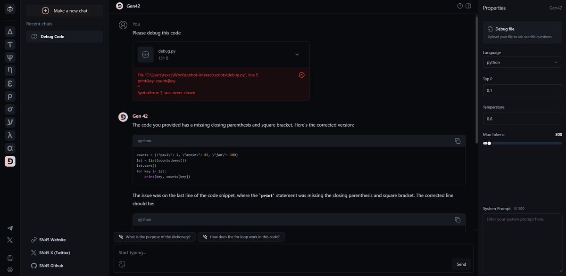The image size is (566, 276).
Task: Focus the Top P value field
Action: click(x=523, y=90)
